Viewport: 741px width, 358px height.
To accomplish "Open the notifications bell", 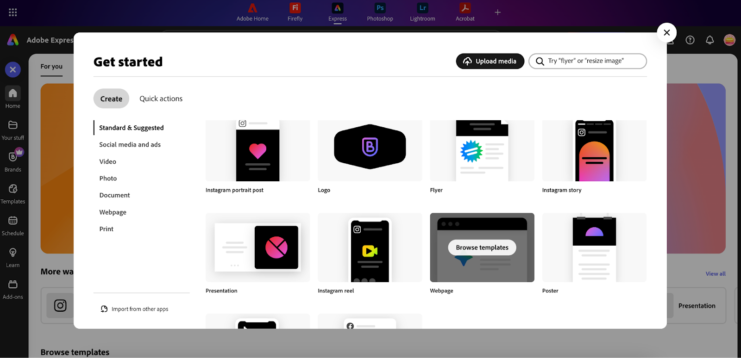I will (x=710, y=40).
